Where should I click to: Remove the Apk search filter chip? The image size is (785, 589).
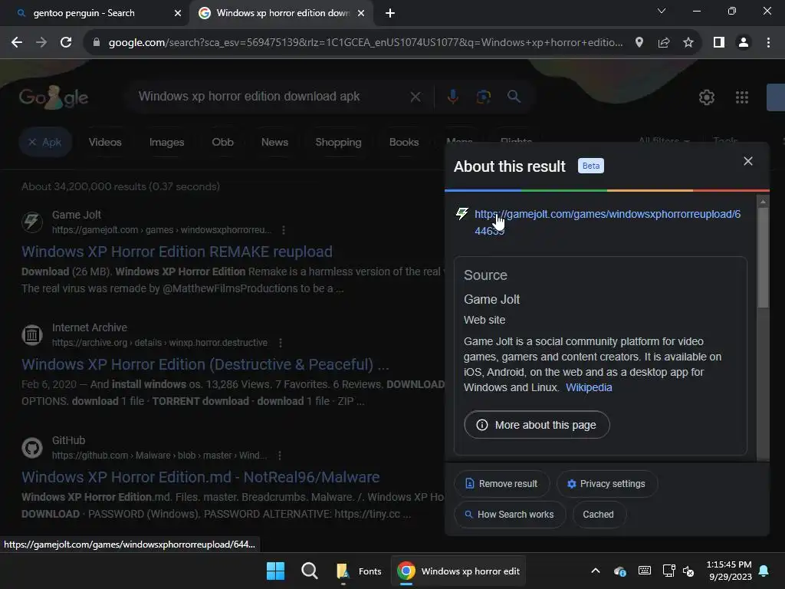[45, 142]
